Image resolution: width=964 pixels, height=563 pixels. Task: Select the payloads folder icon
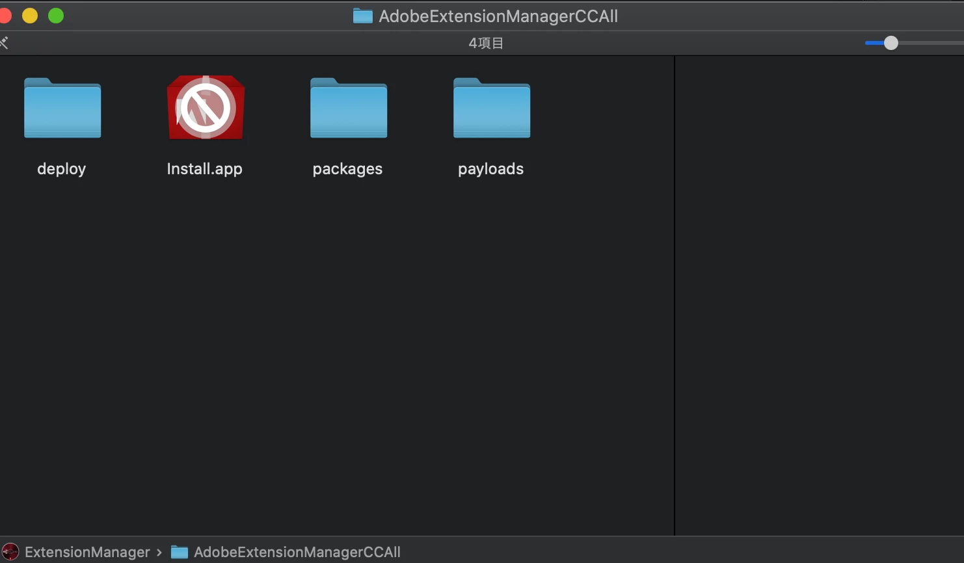click(x=492, y=108)
